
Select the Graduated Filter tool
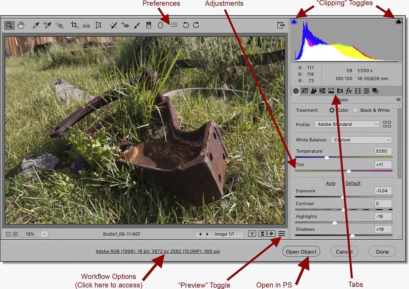(x=149, y=25)
